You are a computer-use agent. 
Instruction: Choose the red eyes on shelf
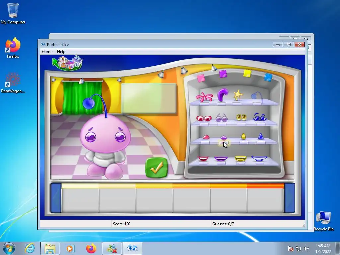tap(204, 118)
